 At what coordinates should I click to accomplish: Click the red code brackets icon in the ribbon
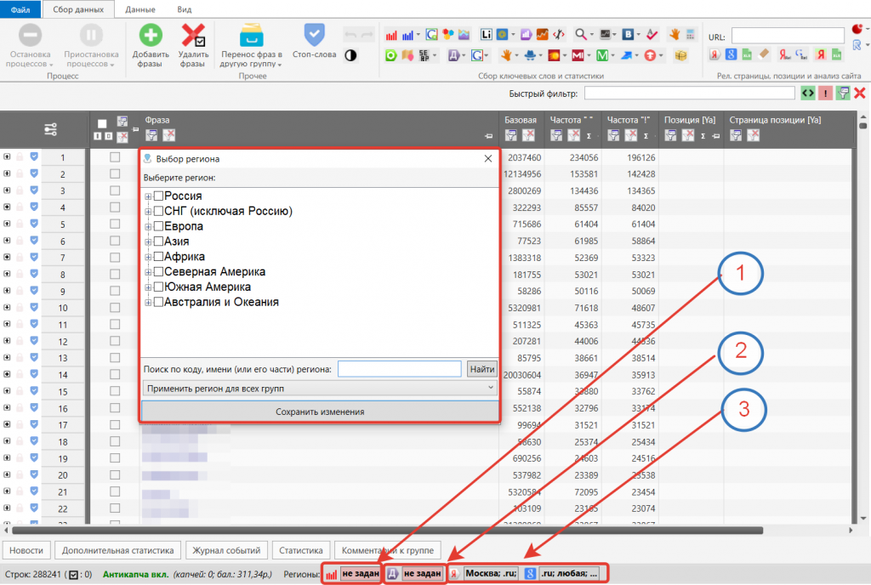coord(559,34)
